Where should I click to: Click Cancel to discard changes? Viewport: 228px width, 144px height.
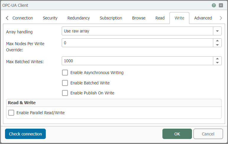[x=208, y=134]
